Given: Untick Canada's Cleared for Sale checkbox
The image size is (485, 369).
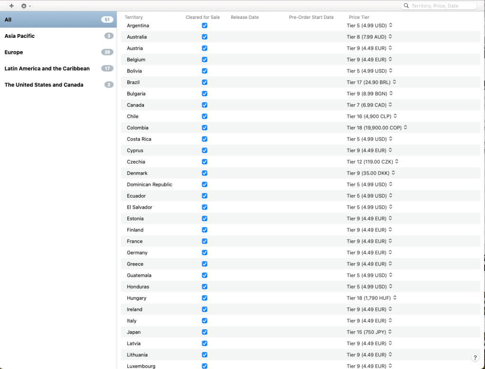Looking at the screenshot, I should point(205,105).
